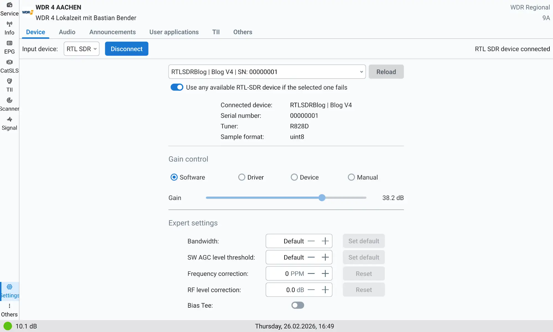Enable the Bias Tee switch

point(298,305)
